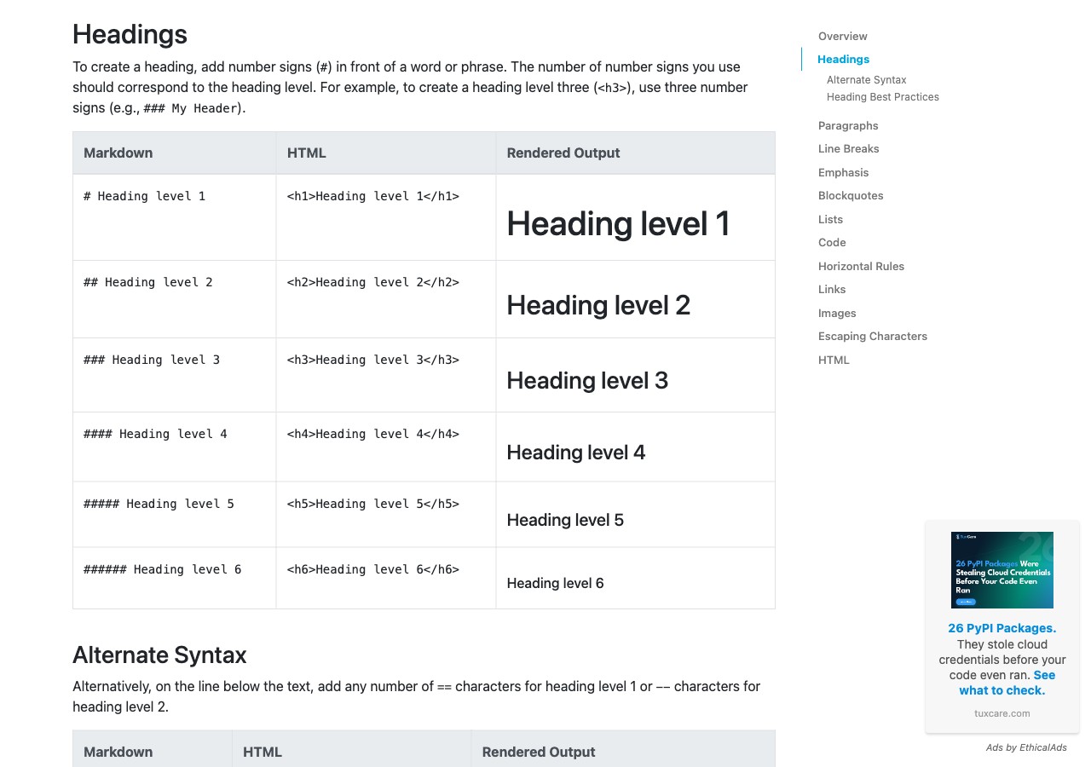The height and width of the screenshot is (767, 1091).
Task: Click the rendered 'Heading level 1' output
Action: 618,223
